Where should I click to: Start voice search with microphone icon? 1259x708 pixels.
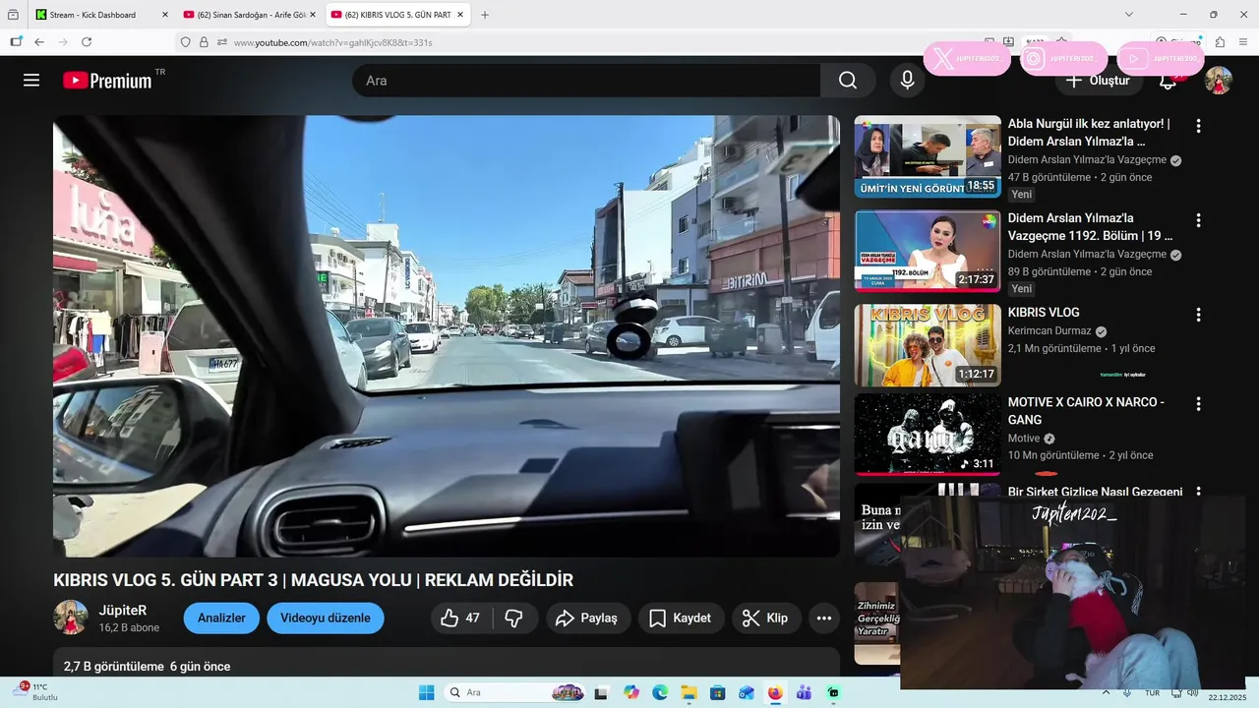click(907, 81)
